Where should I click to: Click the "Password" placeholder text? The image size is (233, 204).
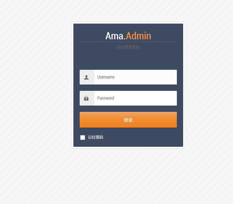click(x=106, y=98)
